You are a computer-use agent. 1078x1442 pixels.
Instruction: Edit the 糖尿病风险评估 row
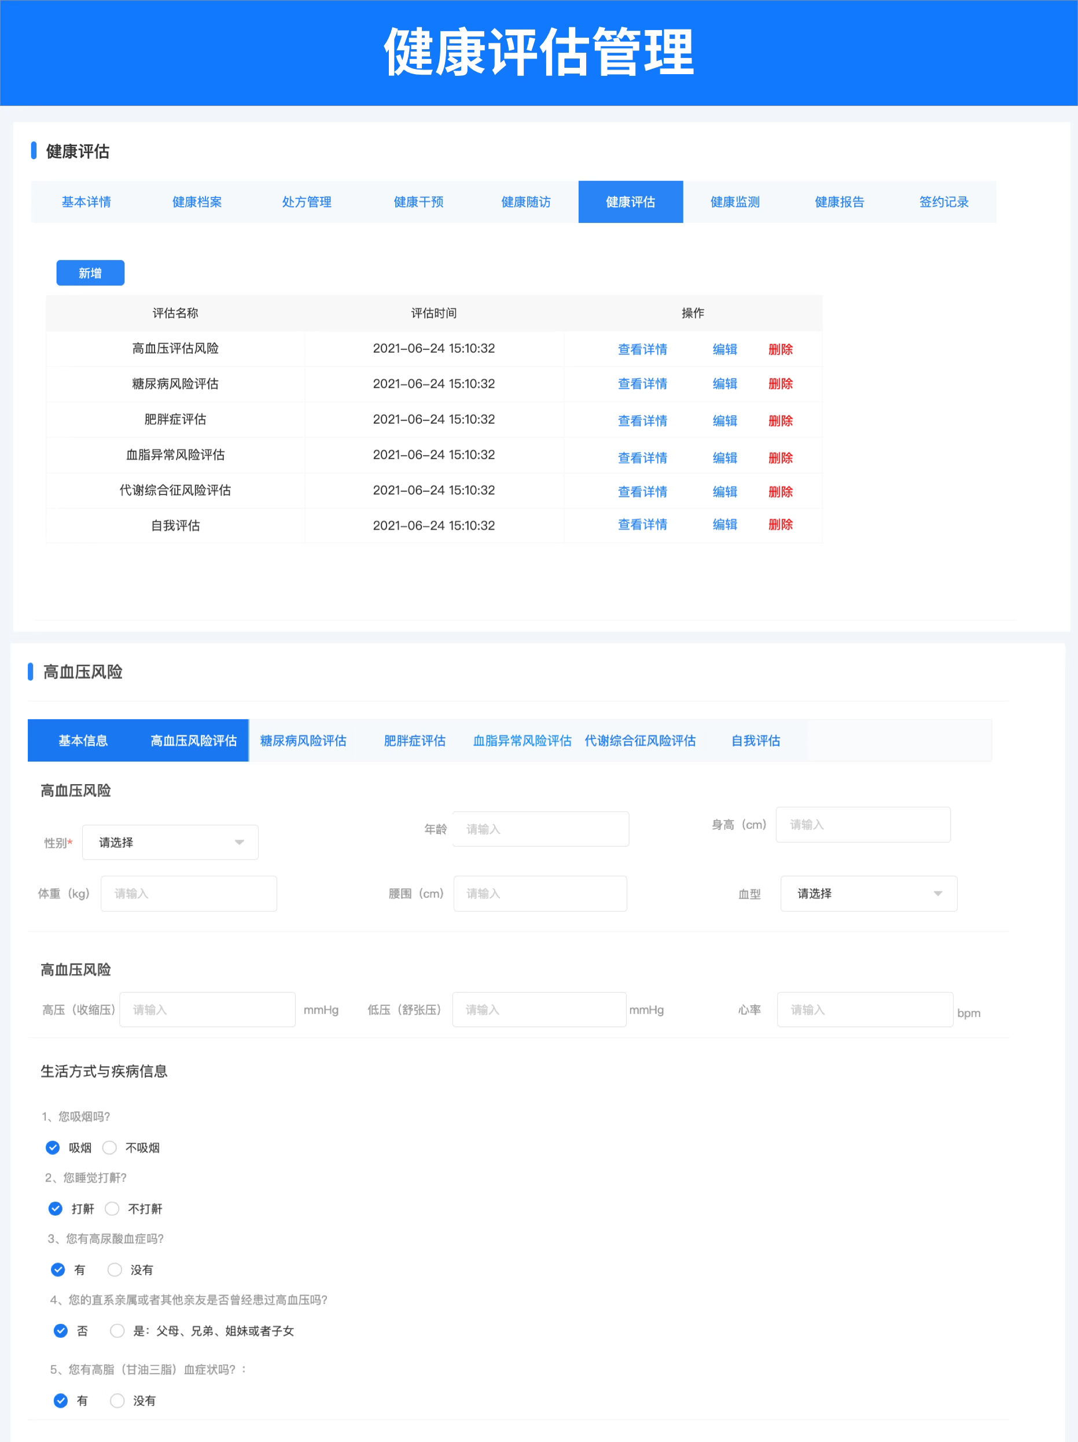[724, 384]
